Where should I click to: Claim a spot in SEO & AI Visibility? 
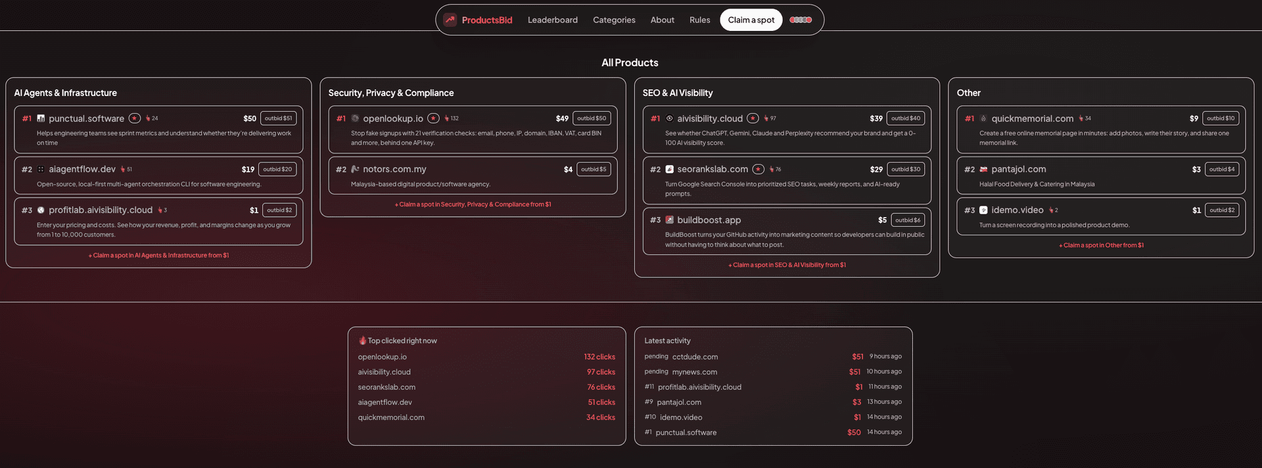pos(787,265)
